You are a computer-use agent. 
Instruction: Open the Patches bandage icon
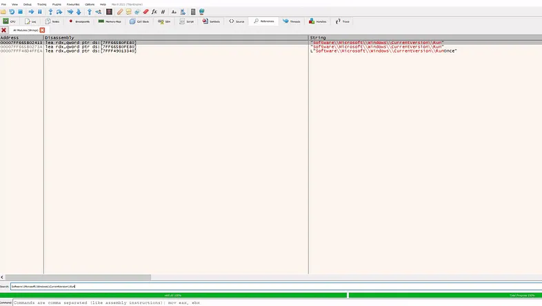[x=120, y=12]
